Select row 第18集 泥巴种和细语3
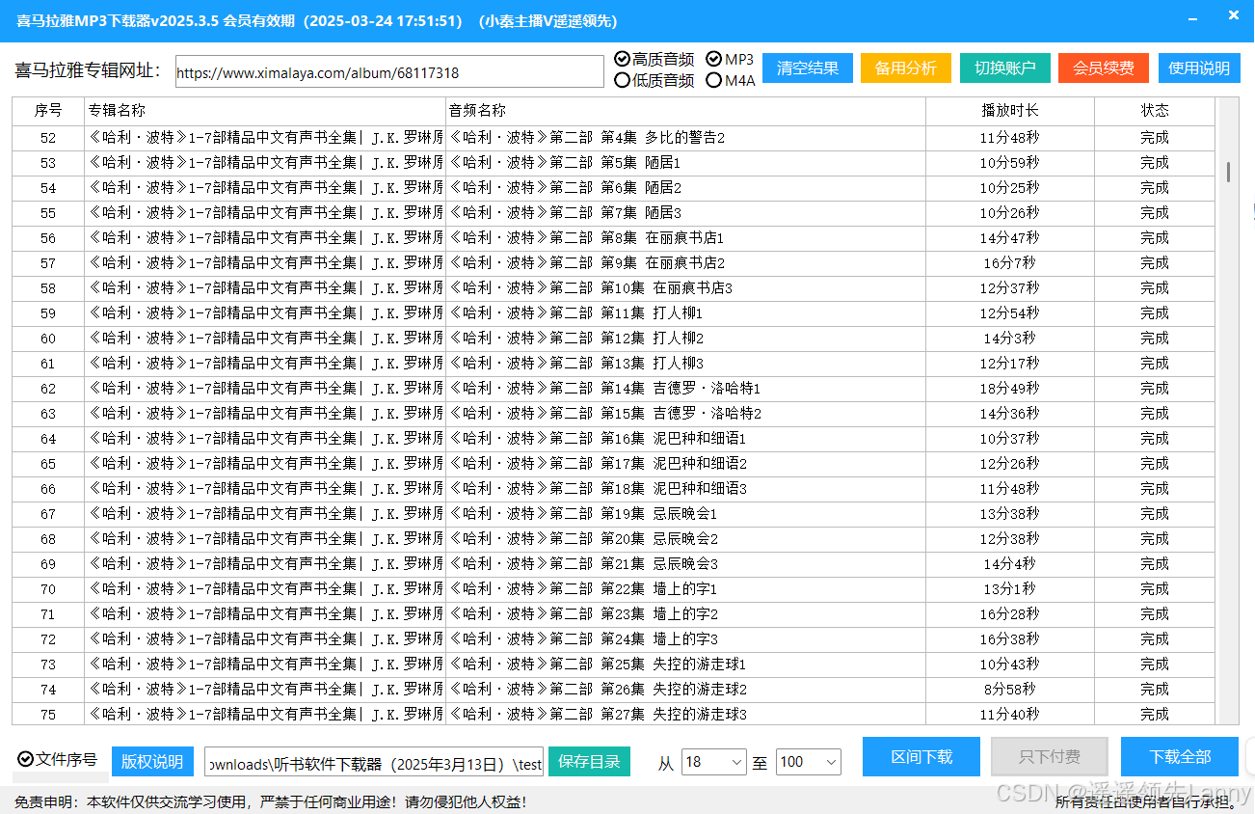 tap(614, 489)
